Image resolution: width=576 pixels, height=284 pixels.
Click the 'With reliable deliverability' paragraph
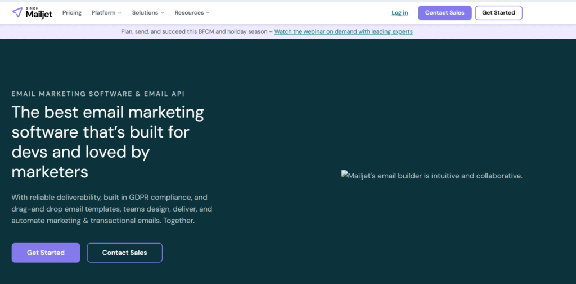click(x=112, y=209)
